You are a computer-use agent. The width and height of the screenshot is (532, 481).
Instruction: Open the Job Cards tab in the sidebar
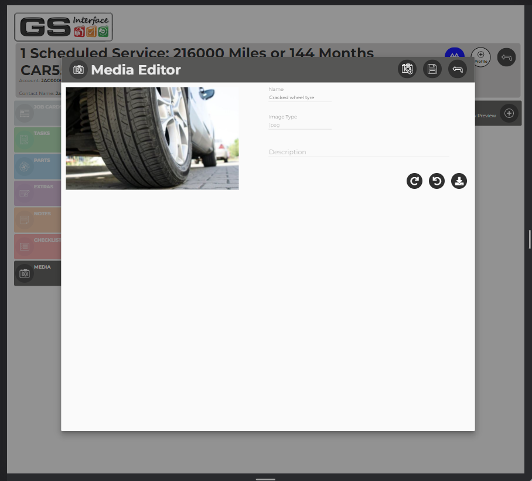37,113
